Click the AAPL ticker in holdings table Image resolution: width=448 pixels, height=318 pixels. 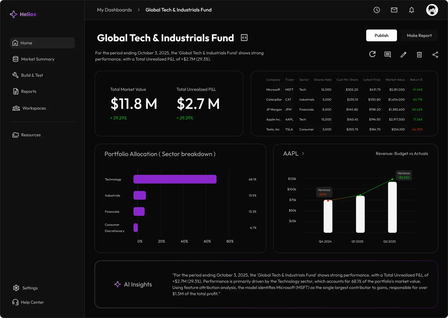pyautogui.click(x=289, y=120)
